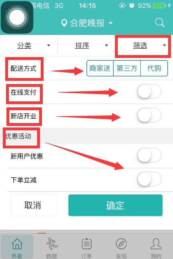Tap the AssistiveTouch floating button
The image size is (173, 259).
[x=17, y=17]
